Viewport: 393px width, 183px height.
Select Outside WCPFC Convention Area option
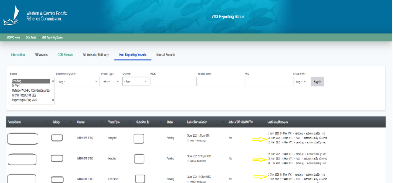tap(31, 91)
